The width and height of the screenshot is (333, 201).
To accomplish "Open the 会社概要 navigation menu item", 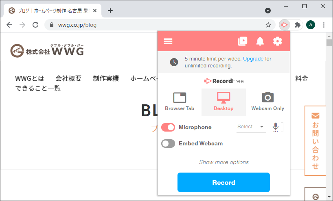I will [68, 78].
